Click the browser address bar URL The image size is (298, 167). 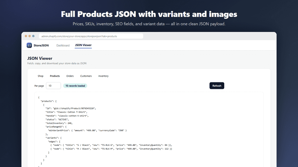(91, 36)
